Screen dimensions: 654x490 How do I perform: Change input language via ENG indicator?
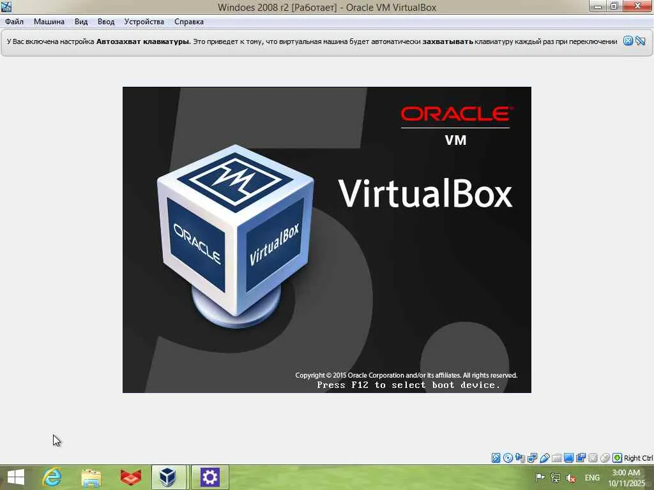tap(592, 477)
